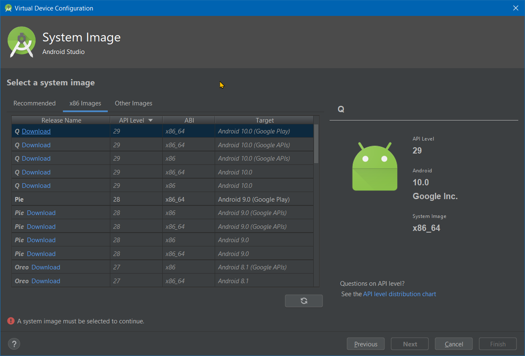Download Pie x86_64 plain Android 9.0 image
525x356 pixels.
point(41,254)
